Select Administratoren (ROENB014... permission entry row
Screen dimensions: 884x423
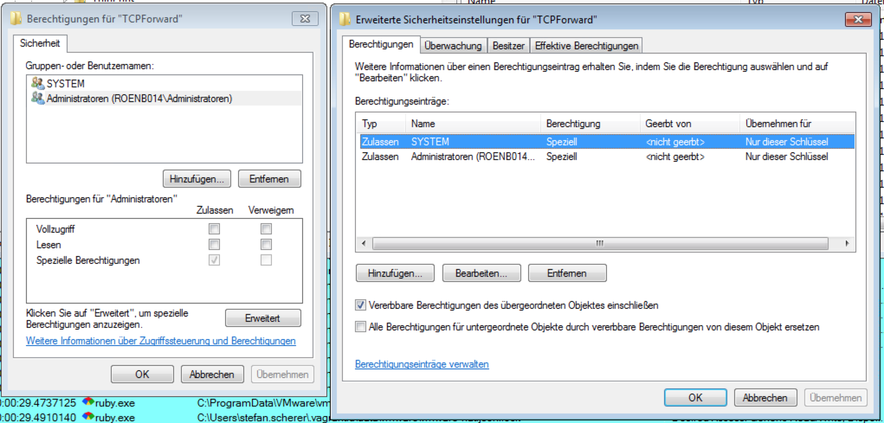point(607,156)
